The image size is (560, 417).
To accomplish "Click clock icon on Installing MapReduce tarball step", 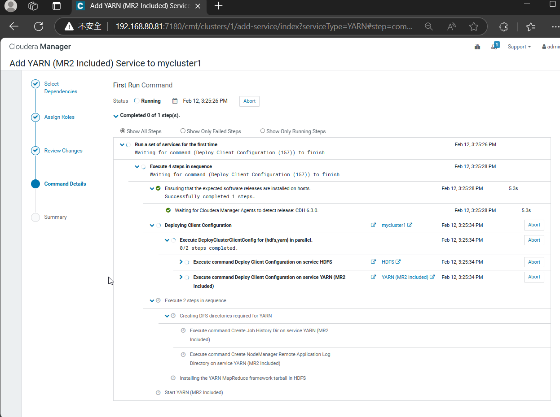I will point(173,378).
